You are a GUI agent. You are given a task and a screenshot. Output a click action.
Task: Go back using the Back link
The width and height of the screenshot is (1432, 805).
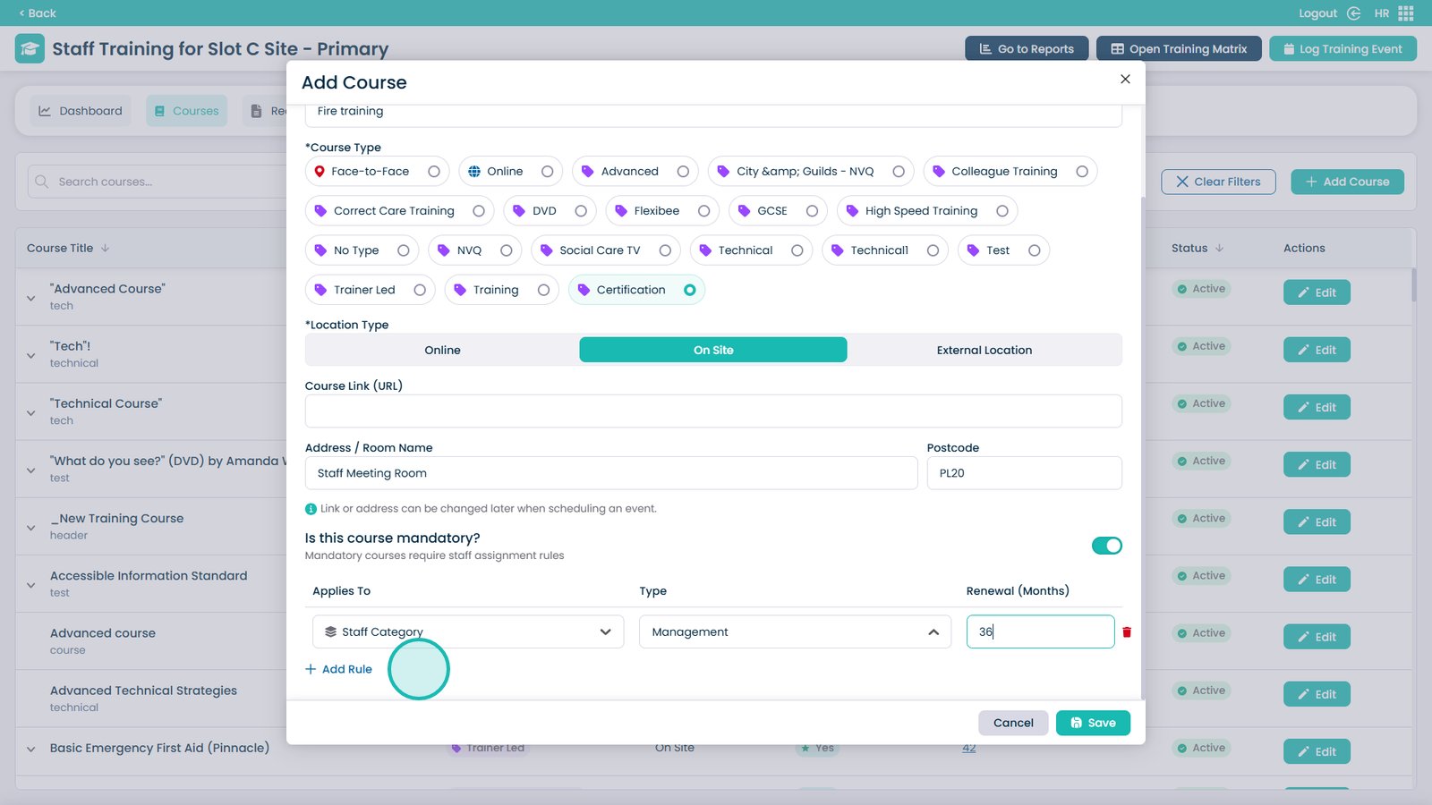pyautogui.click(x=38, y=13)
